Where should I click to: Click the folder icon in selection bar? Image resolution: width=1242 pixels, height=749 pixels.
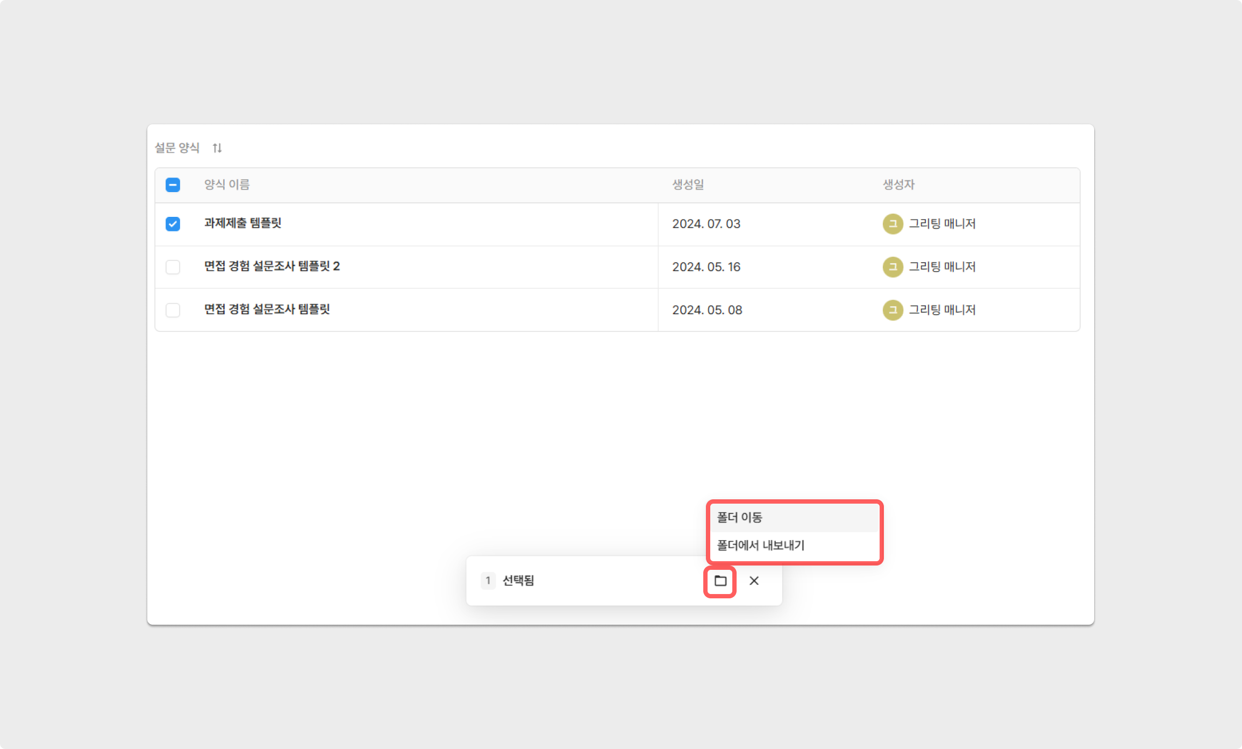(x=720, y=581)
